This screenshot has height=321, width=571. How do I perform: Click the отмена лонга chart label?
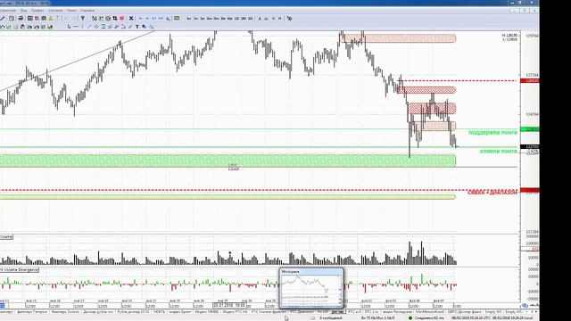coord(498,151)
